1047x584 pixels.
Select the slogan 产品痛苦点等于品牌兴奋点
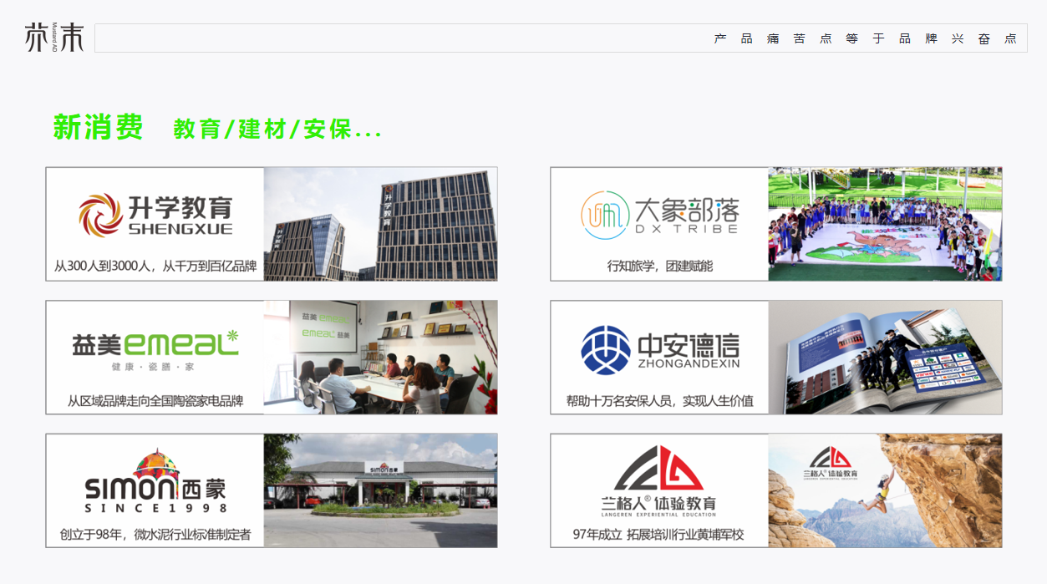865,38
